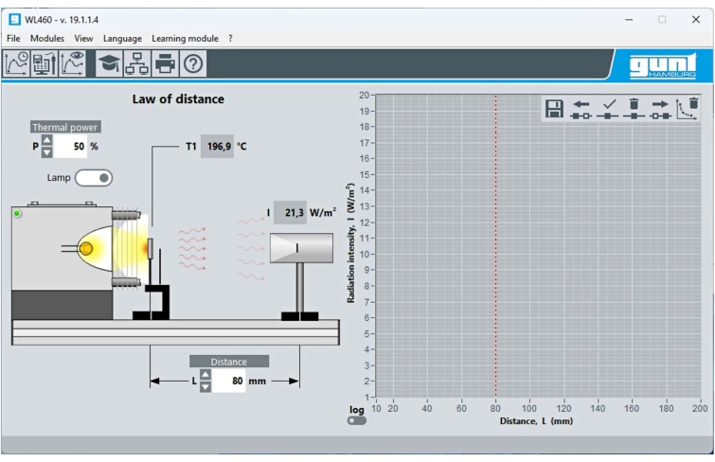Open the ? help menu
The width and height of the screenshot is (715, 462).
[231, 39]
